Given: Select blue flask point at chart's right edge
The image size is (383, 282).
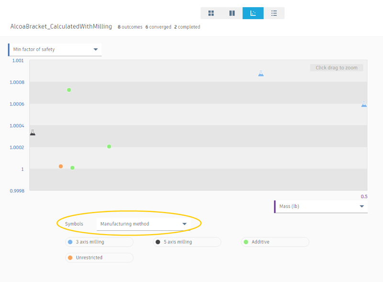Looking at the screenshot, I should (364, 104).
